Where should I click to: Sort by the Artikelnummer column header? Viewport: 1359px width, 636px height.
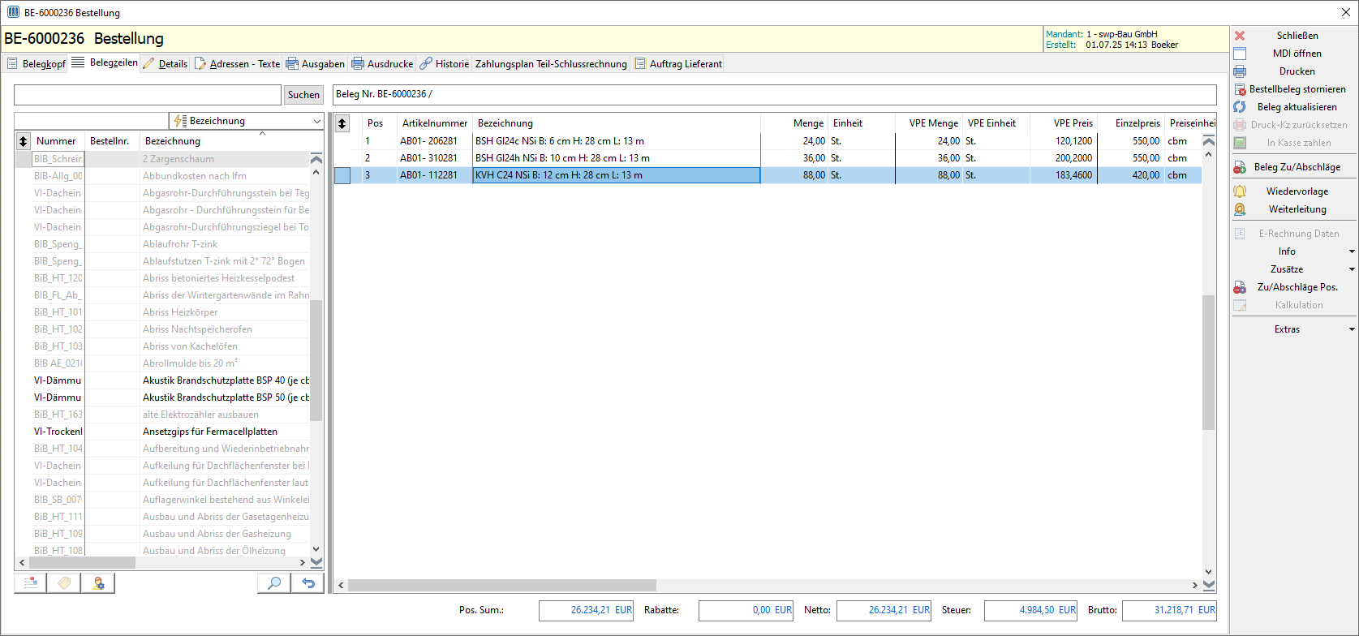[x=435, y=123]
